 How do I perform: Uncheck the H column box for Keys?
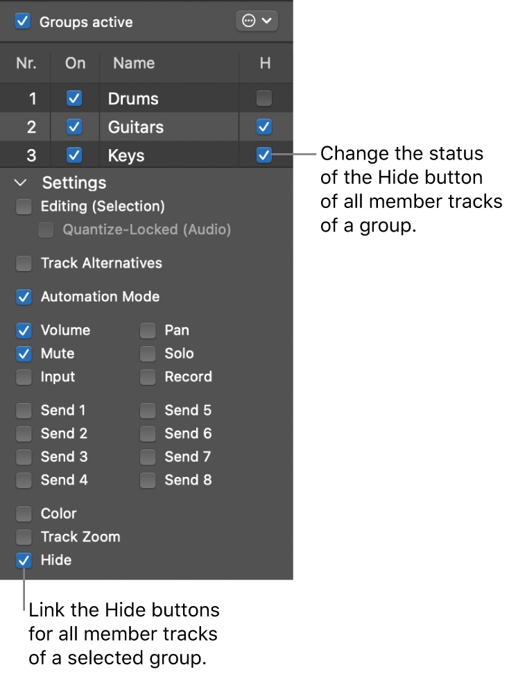[263, 155]
